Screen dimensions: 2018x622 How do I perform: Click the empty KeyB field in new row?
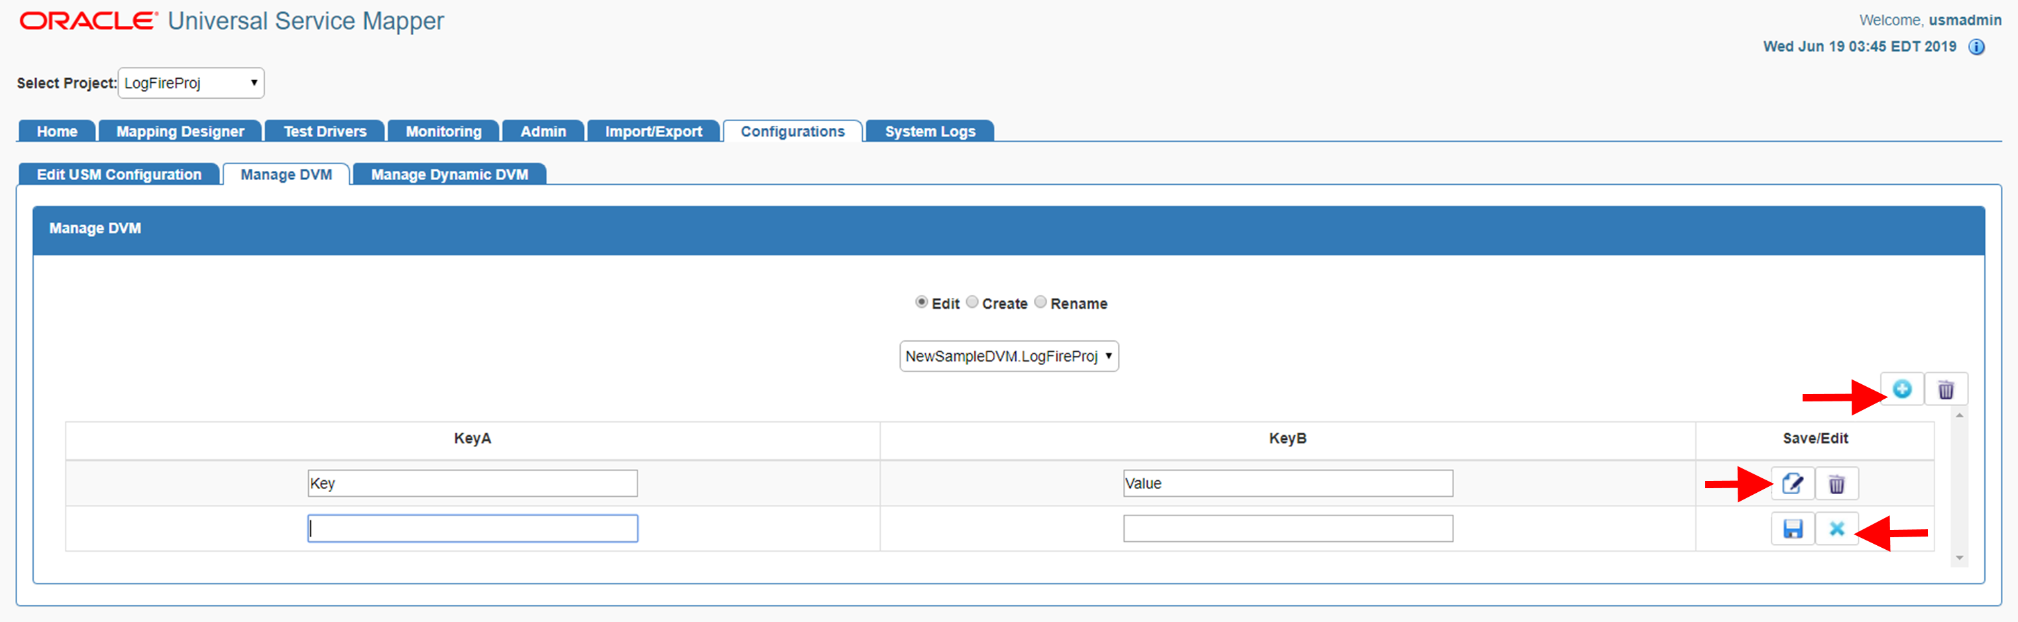click(x=1288, y=529)
